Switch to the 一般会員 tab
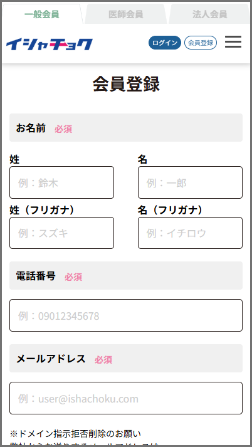252x447 pixels. pos(42,14)
